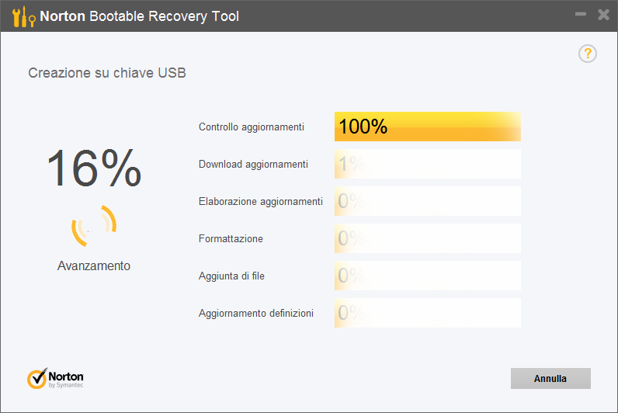Image resolution: width=618 pixels, height=413 pixels.
Task: Click the Controllo aggiornamenti label
Action: (x=252, y=127)
